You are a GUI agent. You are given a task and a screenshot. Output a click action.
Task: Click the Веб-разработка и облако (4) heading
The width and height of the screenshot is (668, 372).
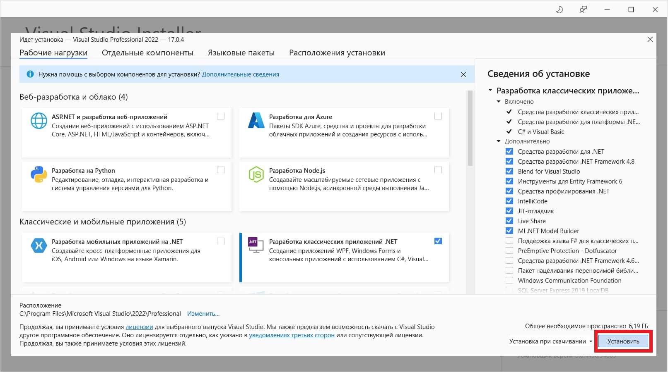click(74, 97)
